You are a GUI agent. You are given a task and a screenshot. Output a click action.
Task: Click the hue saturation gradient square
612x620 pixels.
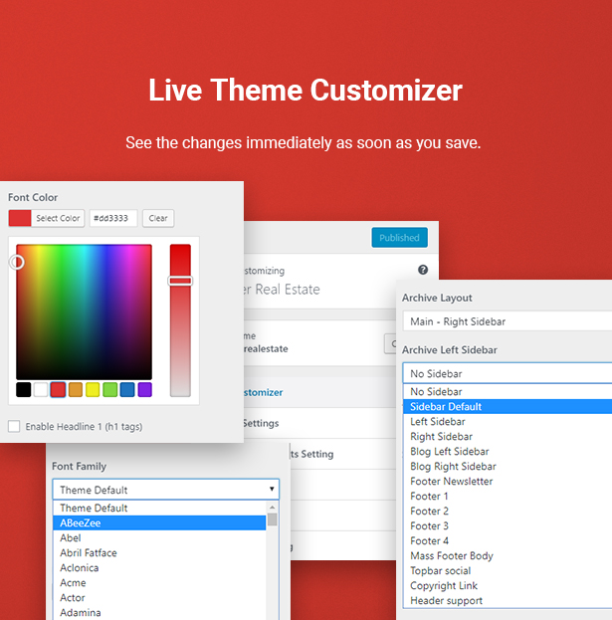pyautogui.click(x=84, y=311)
